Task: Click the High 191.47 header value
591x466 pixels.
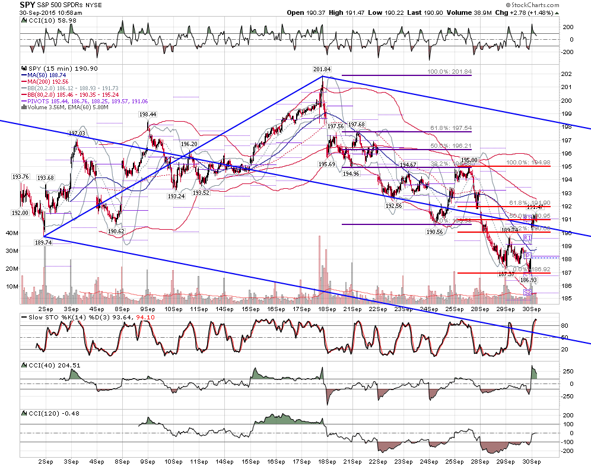Action: tap(347, 13)
